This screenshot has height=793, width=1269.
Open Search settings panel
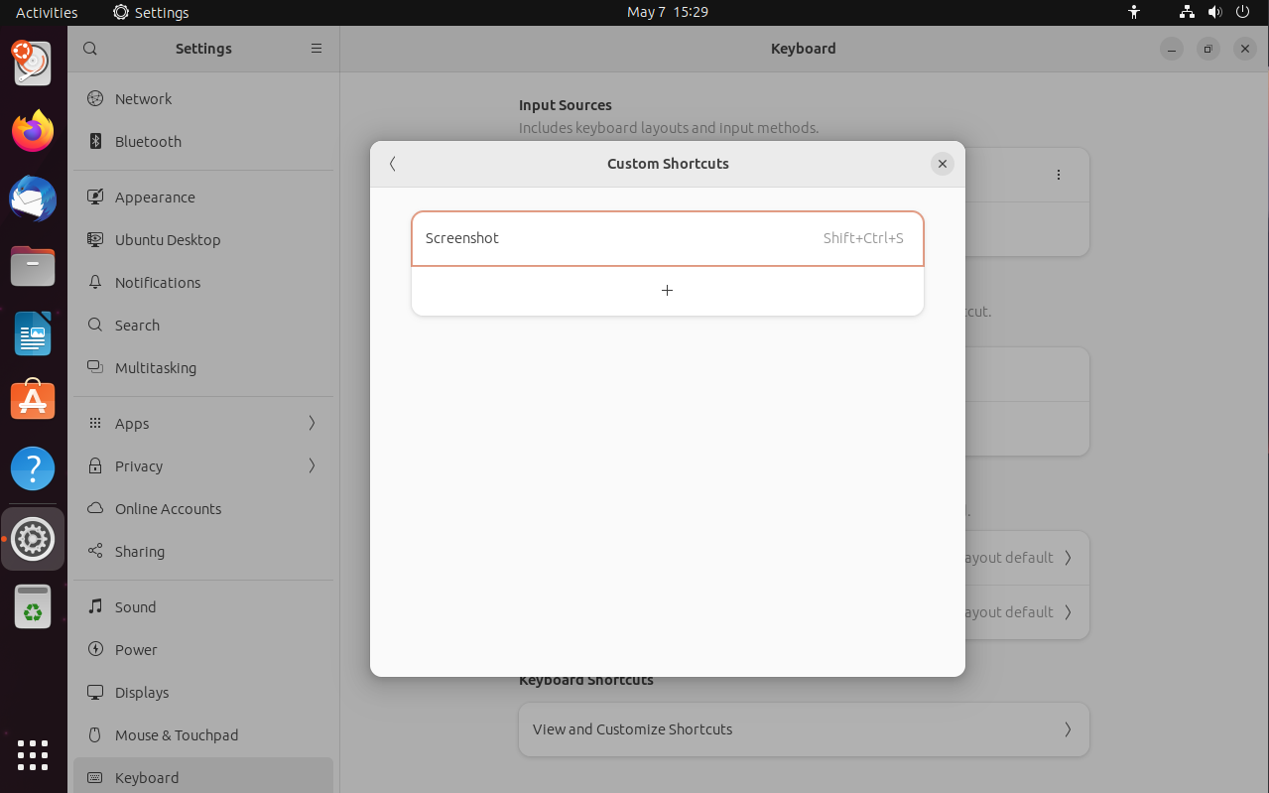pos(203,326)
